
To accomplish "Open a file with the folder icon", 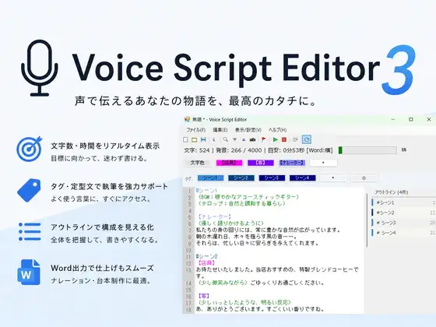I will (x=195, y=139).
